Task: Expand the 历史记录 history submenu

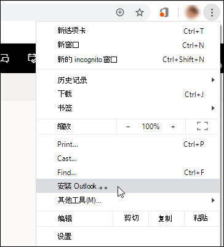Action: pos(128,80)
